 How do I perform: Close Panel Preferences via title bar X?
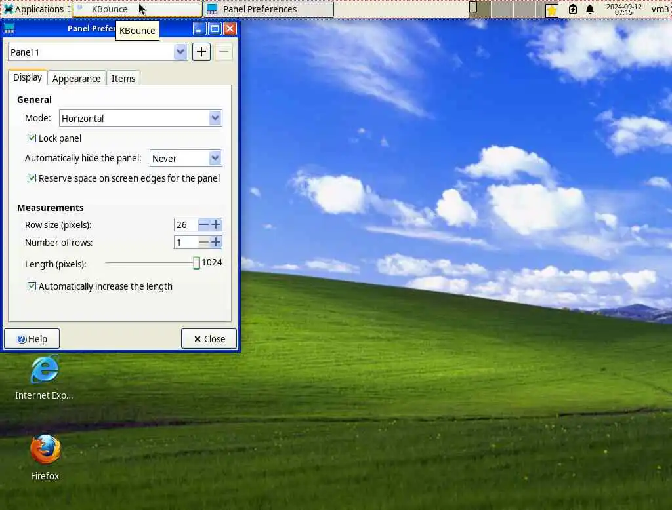[230, 29]
